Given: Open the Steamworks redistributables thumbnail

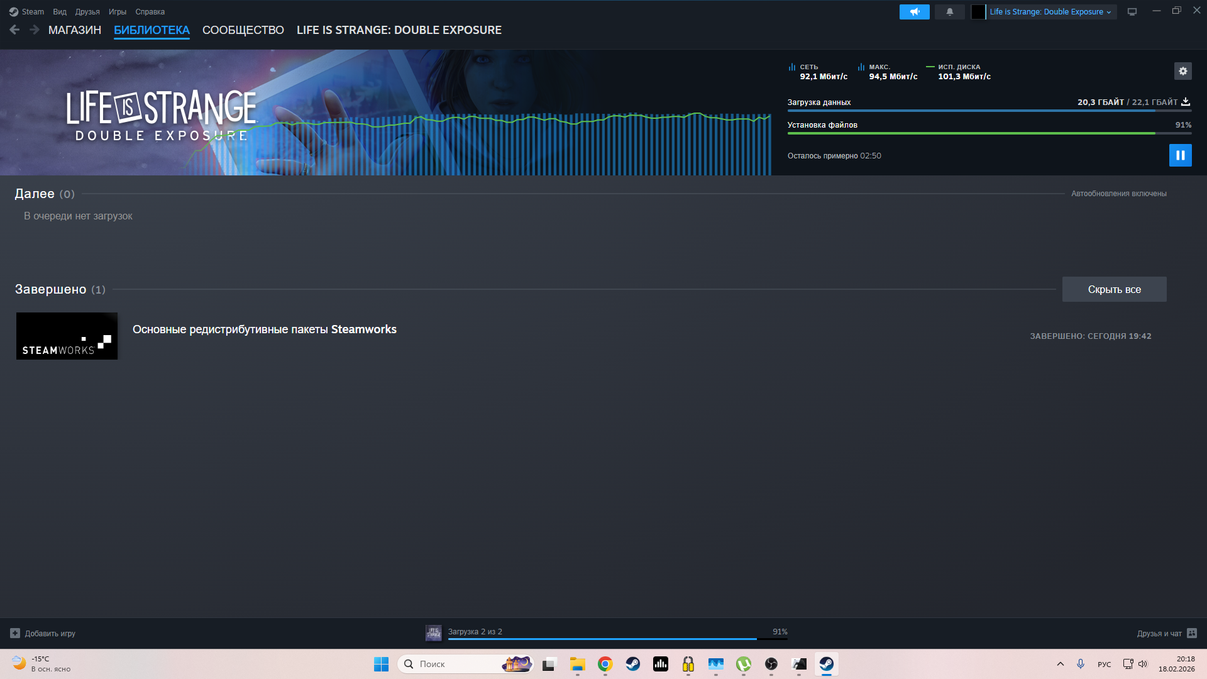Looking at the screenshot, I should click(67, 336).
